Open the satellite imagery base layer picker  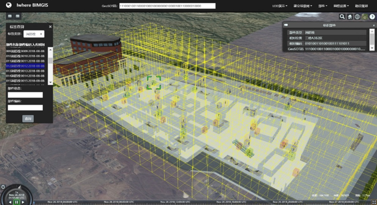click(x=365, y=17)
